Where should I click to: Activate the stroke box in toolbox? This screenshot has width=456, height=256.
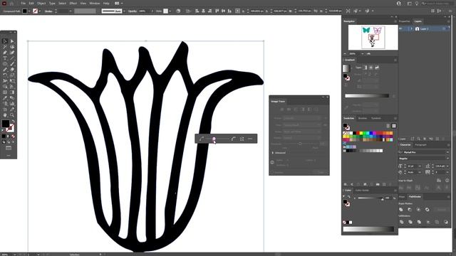(x=10, y=128)
